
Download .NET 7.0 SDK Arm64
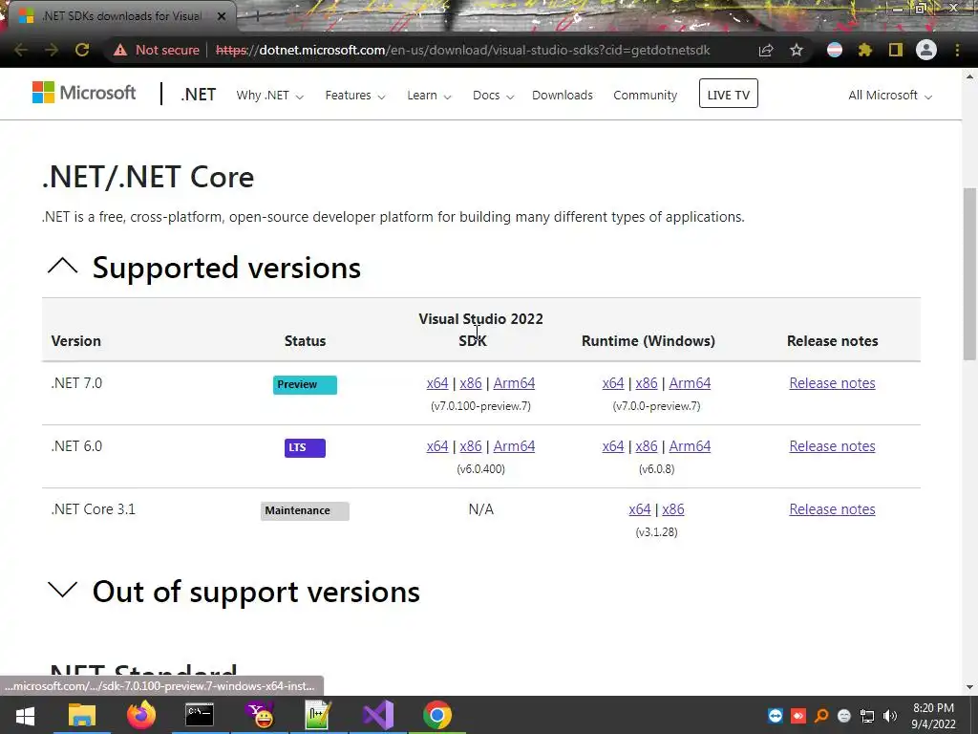[514, 383]
